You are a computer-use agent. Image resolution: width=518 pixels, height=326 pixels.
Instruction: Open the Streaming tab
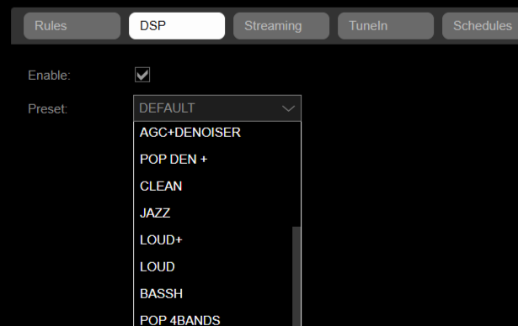click(x=281, y=26)
